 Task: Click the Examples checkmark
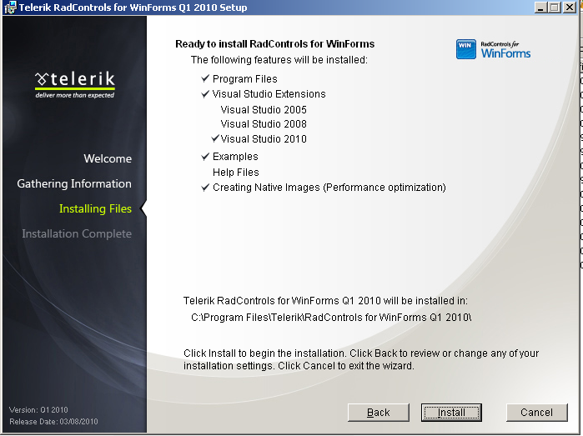pyautogui.click(x=205, y=157)
